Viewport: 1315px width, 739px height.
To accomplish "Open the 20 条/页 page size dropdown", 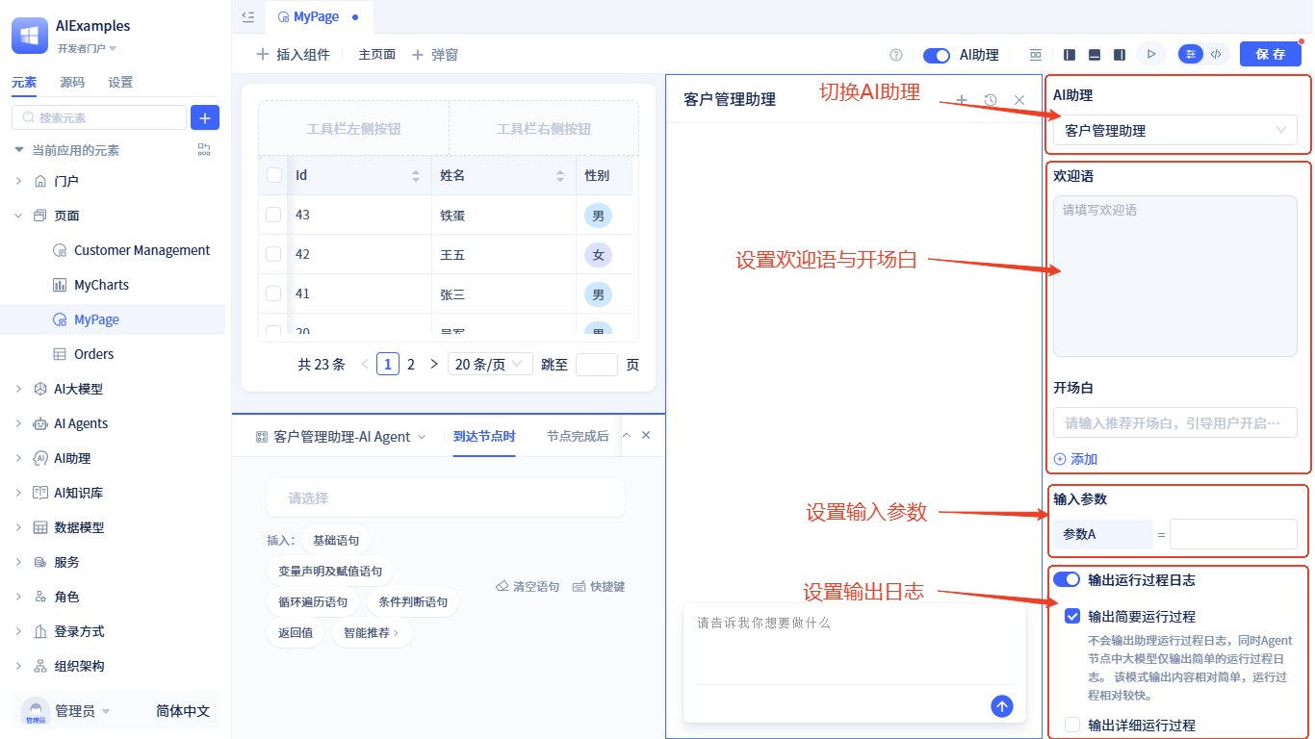I will pos(490,365).
